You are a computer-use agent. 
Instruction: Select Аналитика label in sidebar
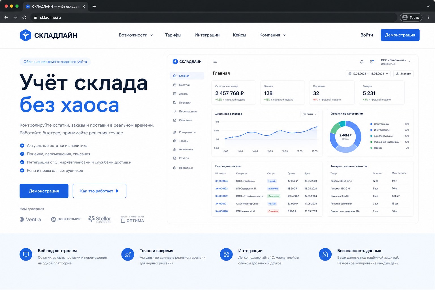point(186,149)
